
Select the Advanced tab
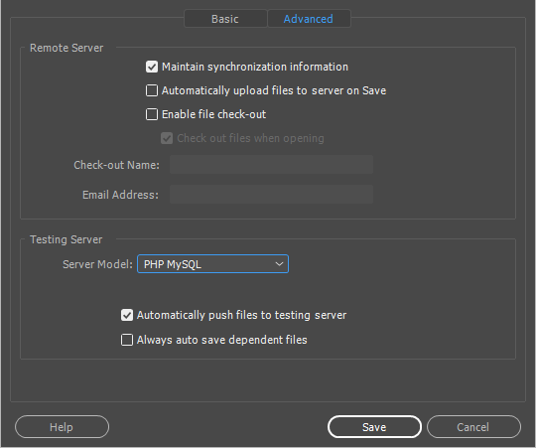(x=309, y=19)
